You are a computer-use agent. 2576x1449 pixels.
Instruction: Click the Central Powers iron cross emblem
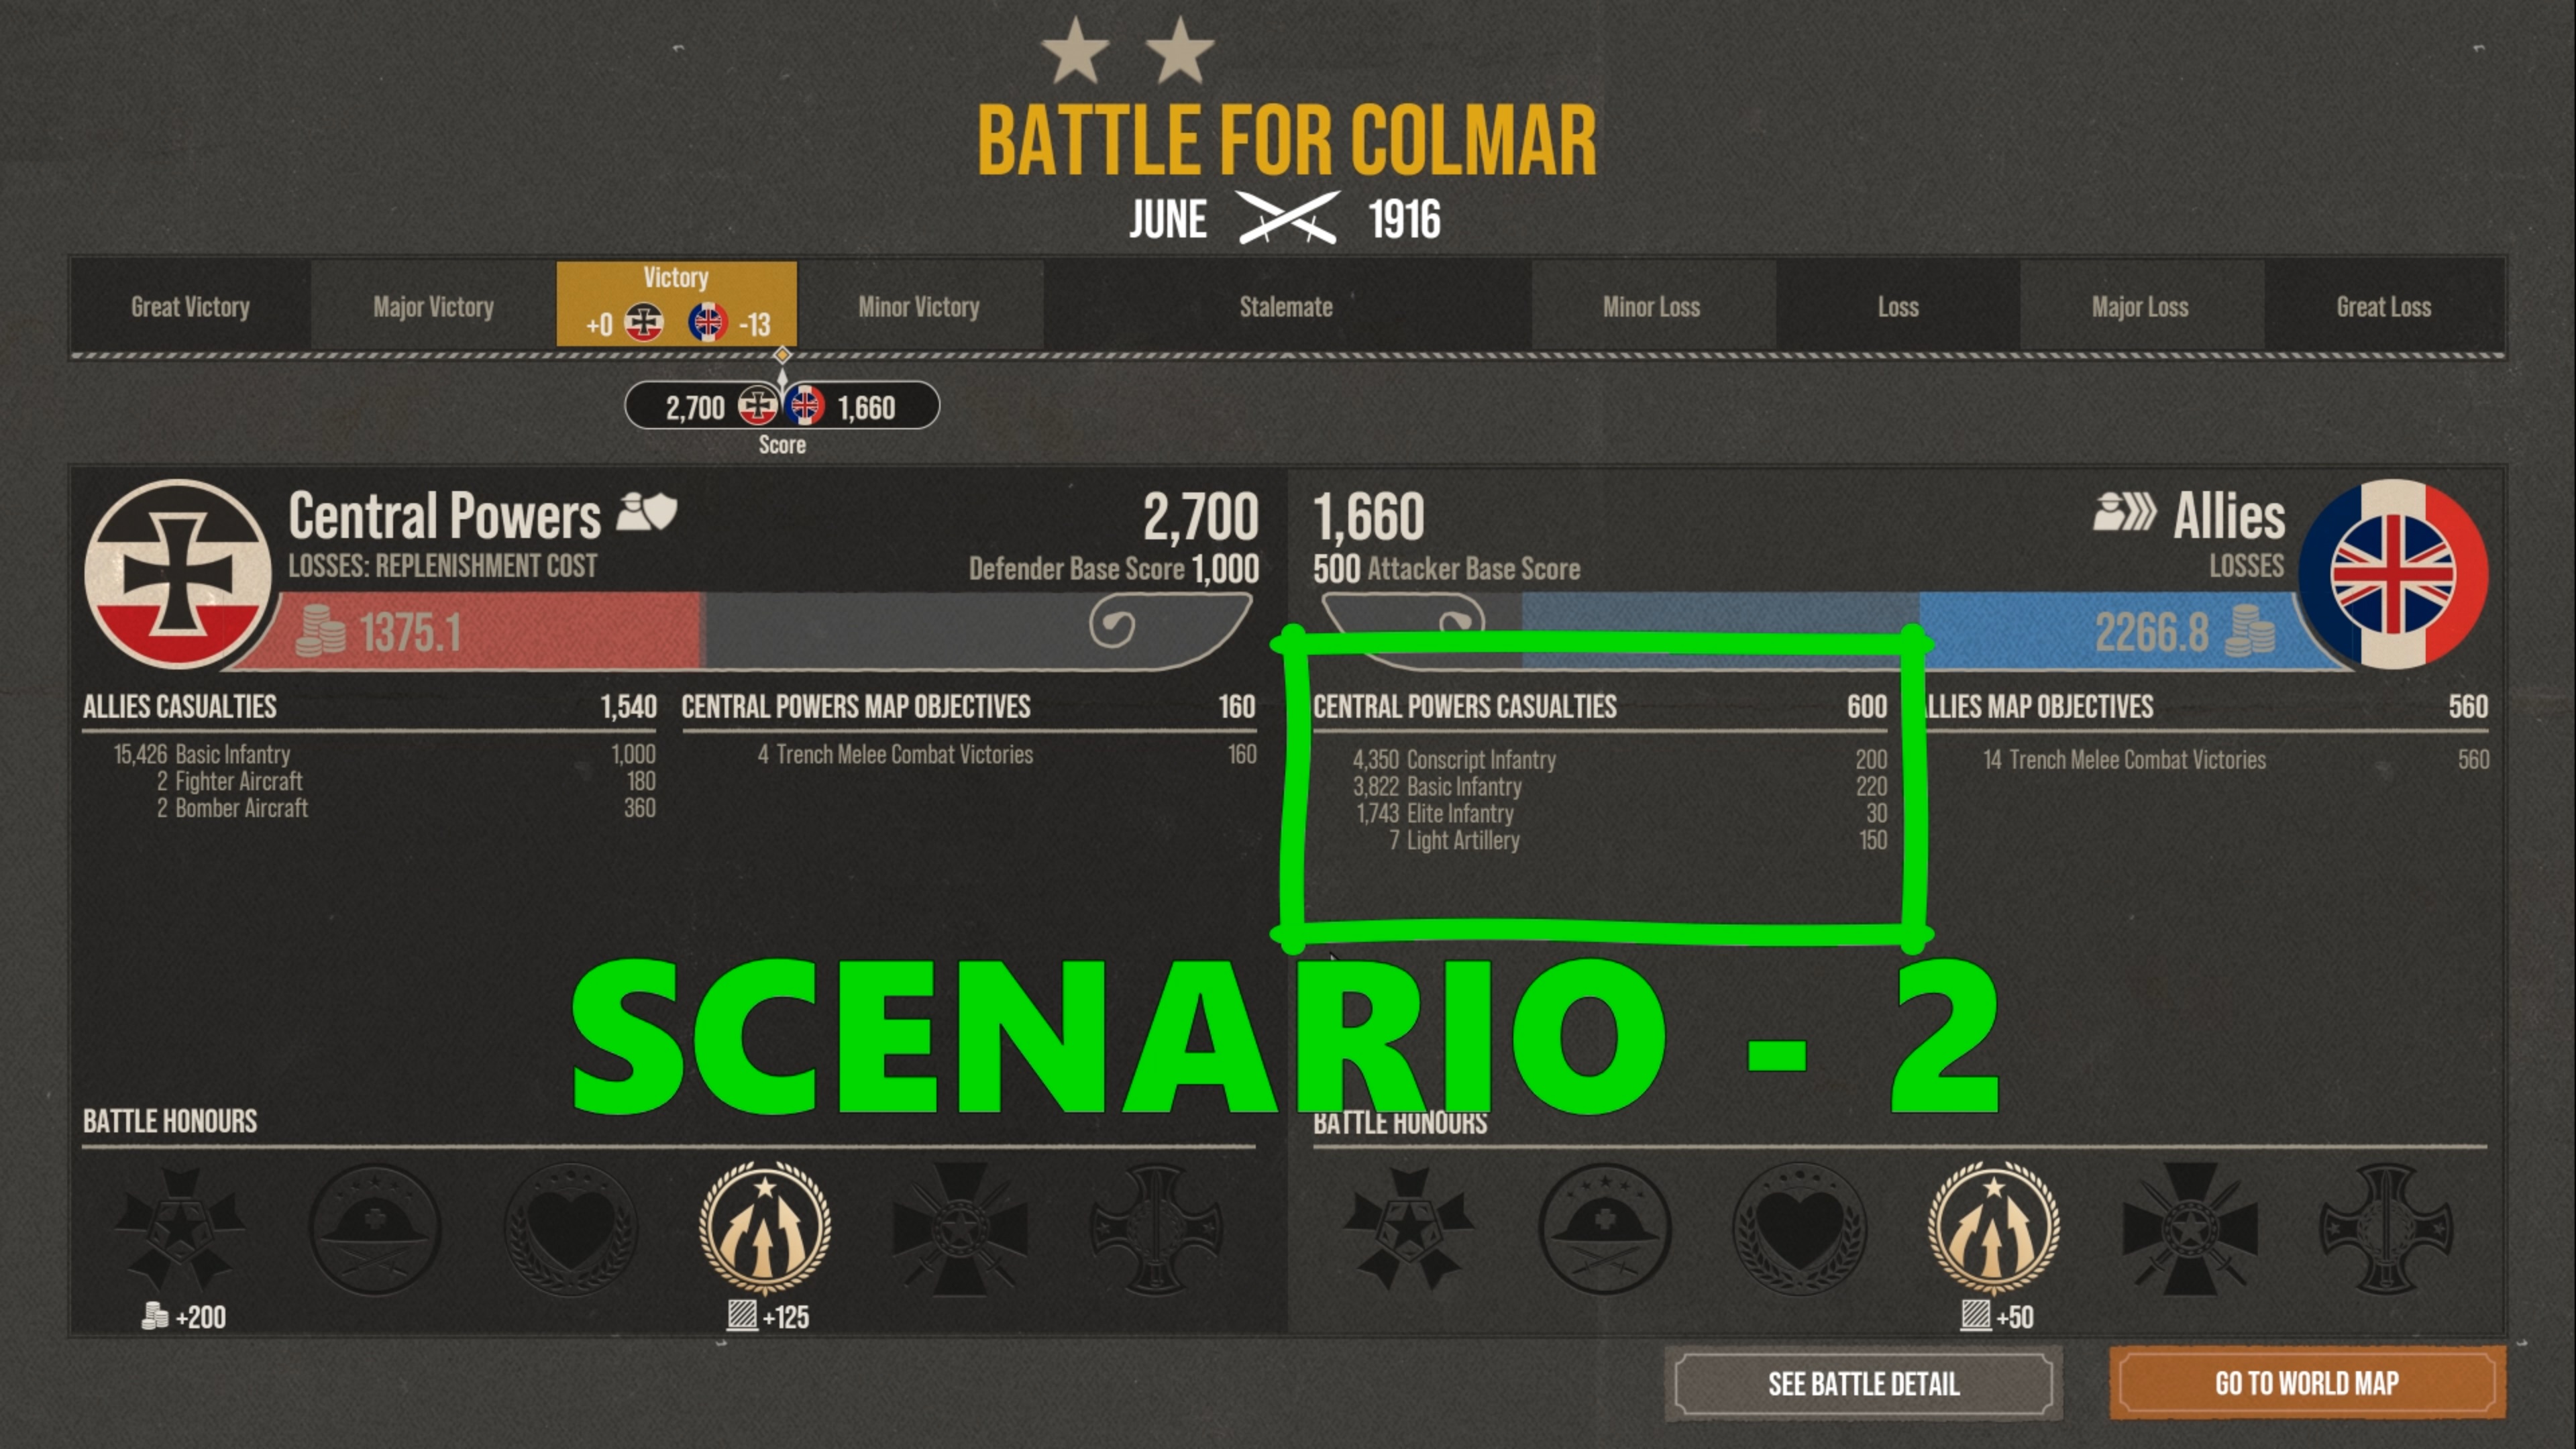[x=178, y=574]
